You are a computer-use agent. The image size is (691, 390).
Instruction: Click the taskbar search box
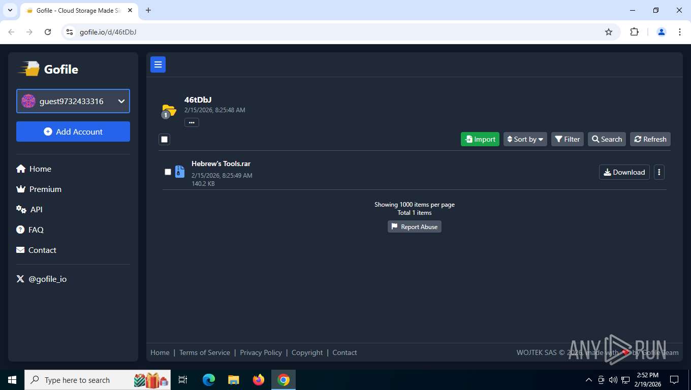(98, 380)
